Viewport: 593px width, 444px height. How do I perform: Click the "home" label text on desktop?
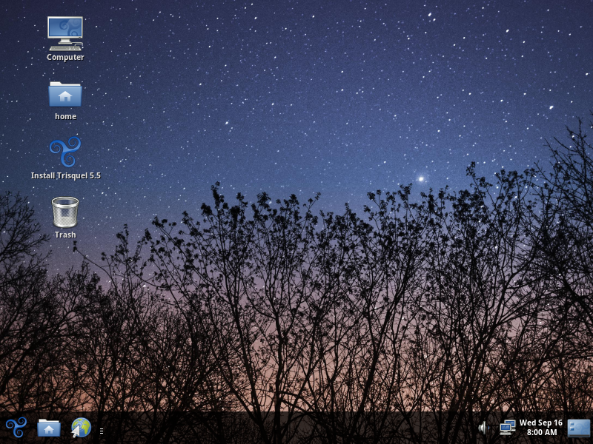point(65,117)
